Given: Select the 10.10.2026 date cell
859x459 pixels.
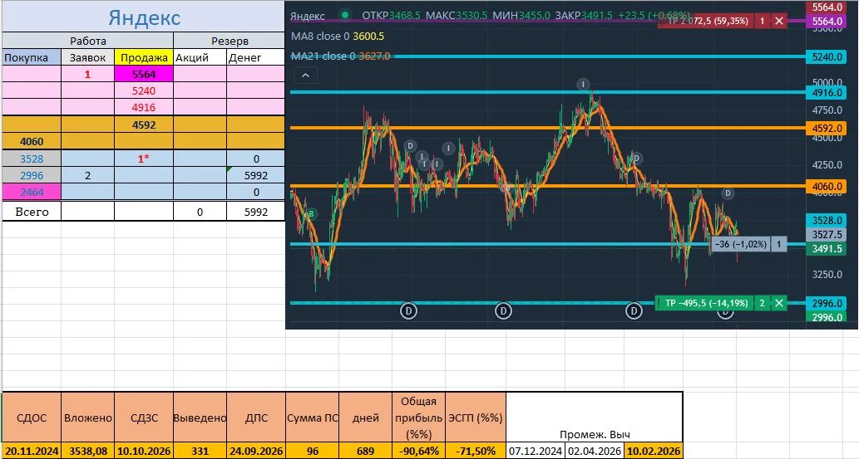Looking at the screenshot, I should (x=144, y=451).
